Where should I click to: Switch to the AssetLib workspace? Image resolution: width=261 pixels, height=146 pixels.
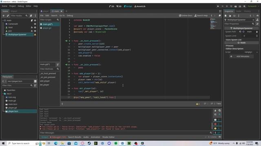tap(140, 6)
